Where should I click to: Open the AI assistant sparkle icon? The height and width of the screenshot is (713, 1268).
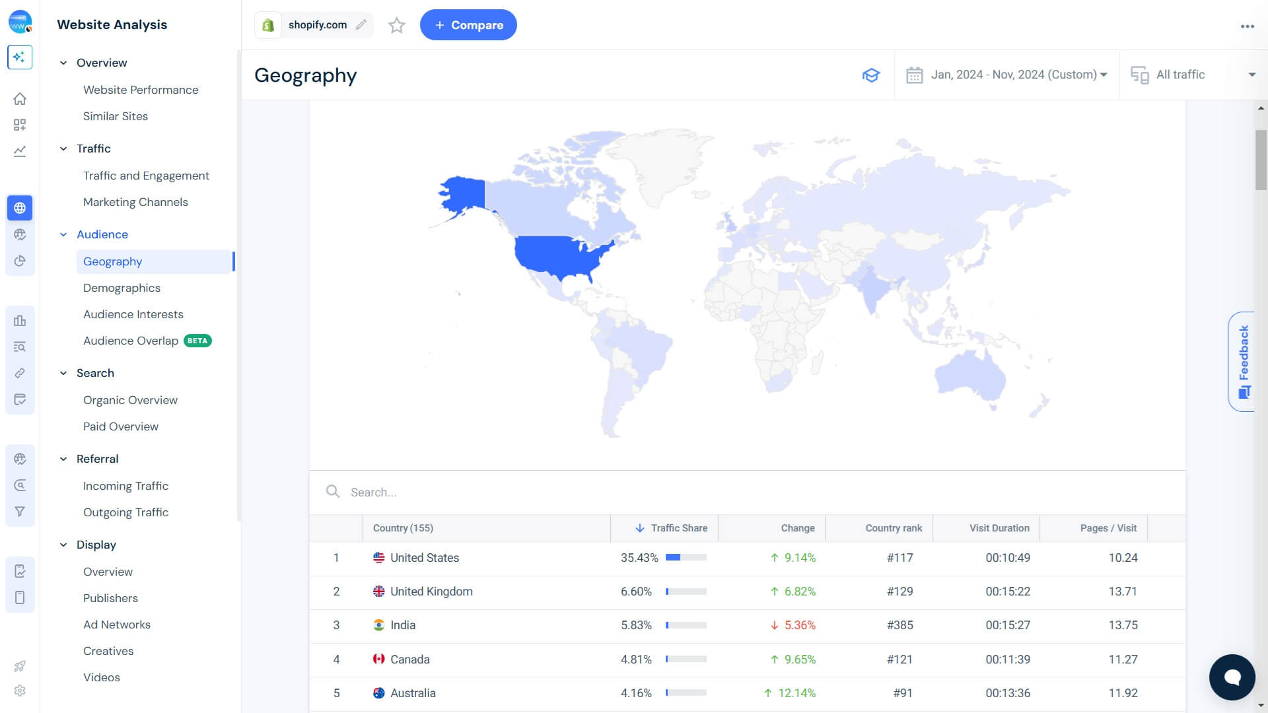click(20, 57)
